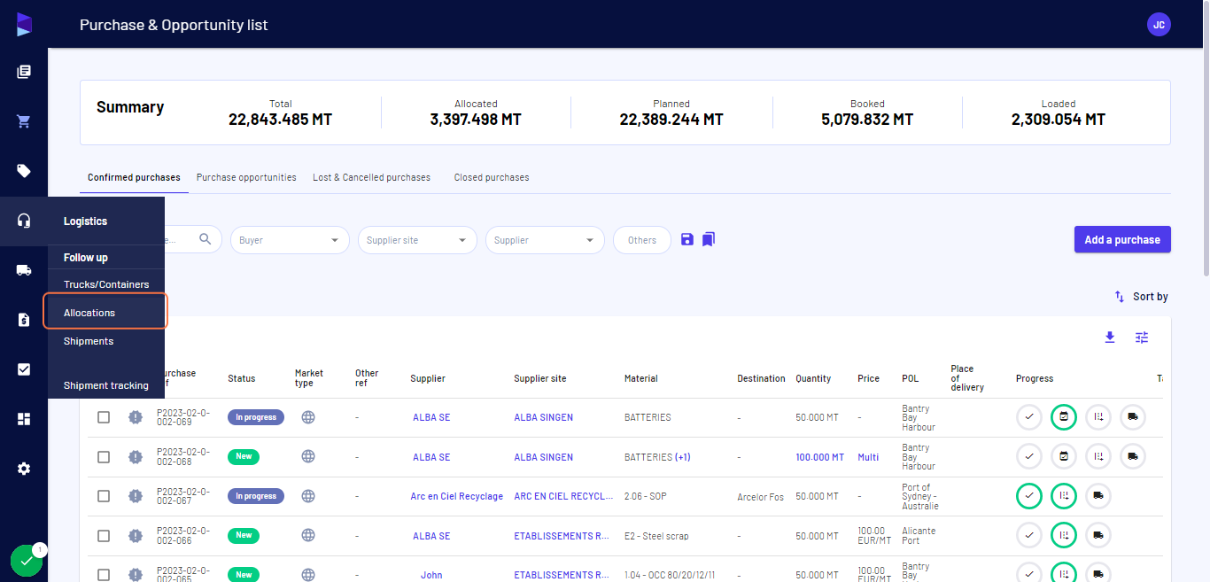Open the Buyer filter dropdown

tap(290, 240)
